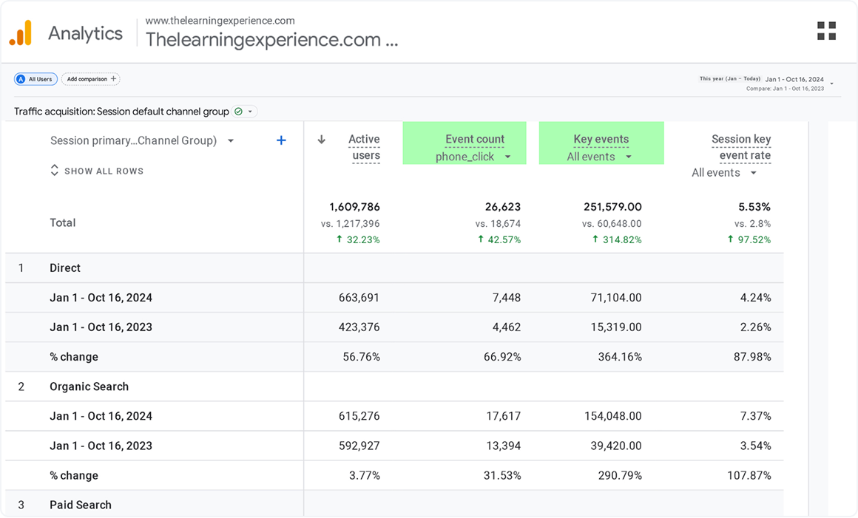The width and height of the screenshot is (858, 518).
Task: Click the plus icon to add dimension
Action: (x=281, y=140)
